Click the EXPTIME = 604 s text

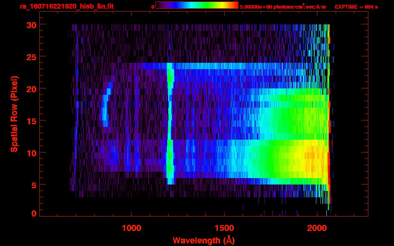356,7
